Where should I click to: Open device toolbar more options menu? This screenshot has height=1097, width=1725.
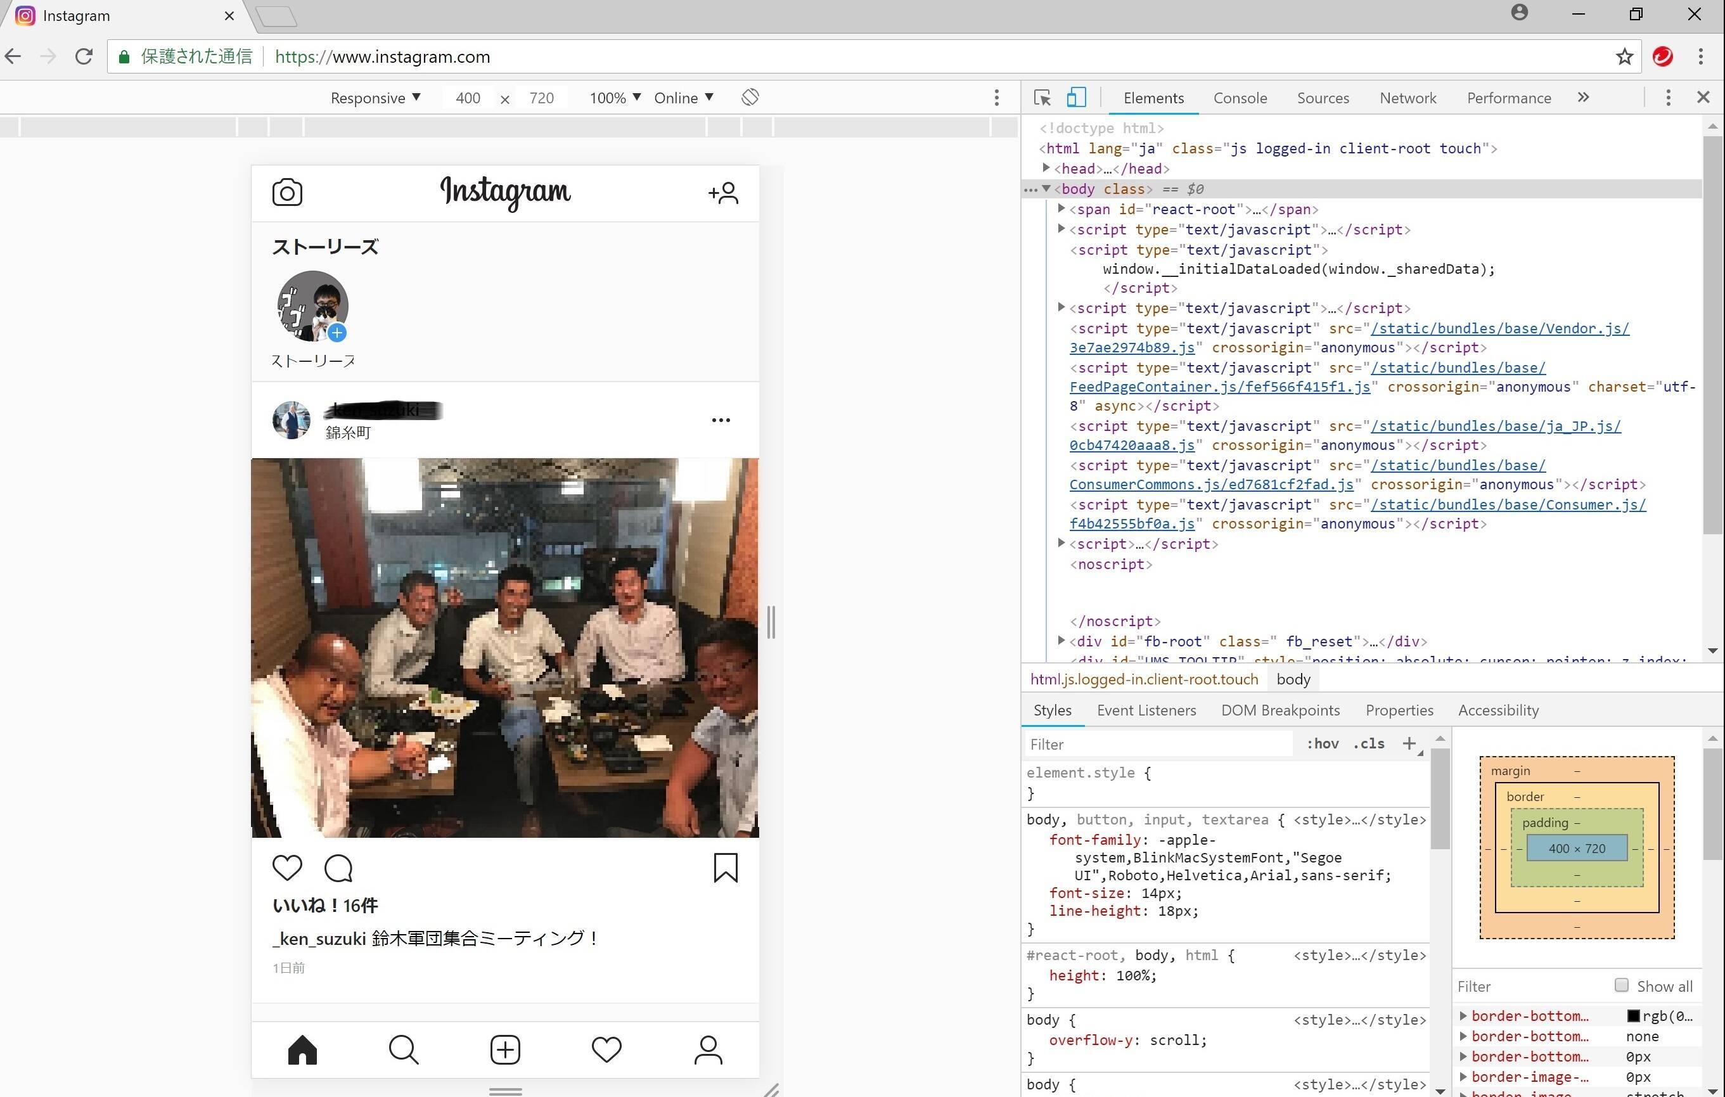point(996,98)
